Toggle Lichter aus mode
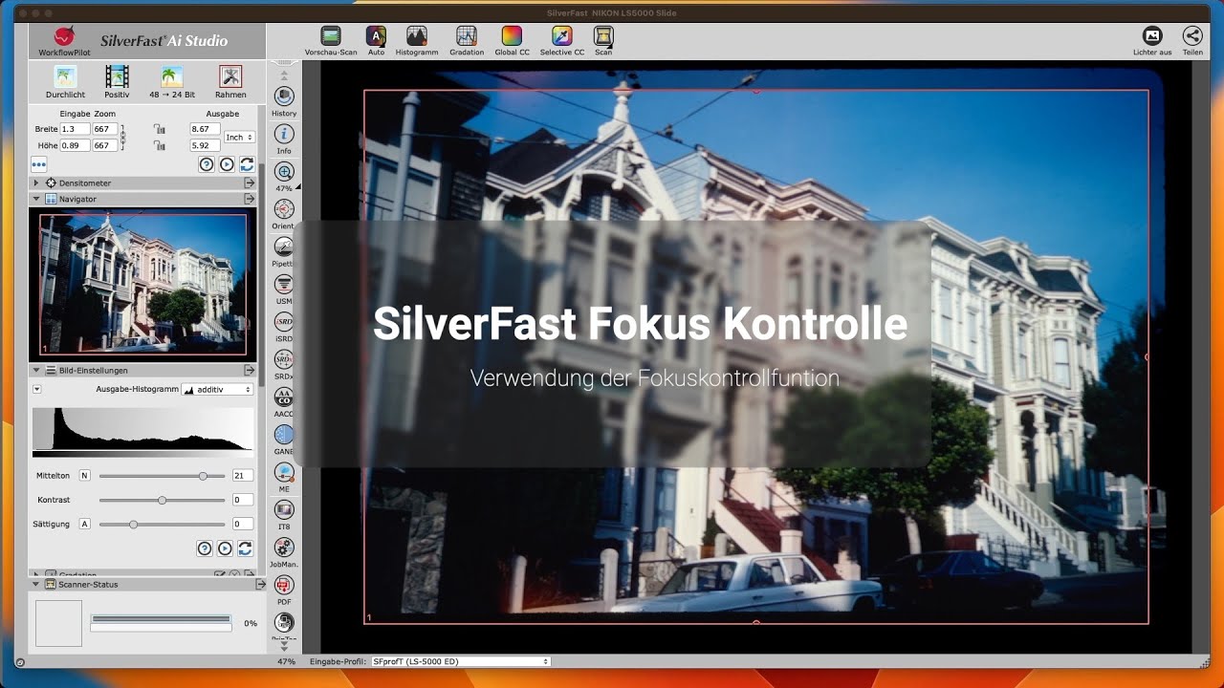 pyautogui.click(x=1152, y=41)
